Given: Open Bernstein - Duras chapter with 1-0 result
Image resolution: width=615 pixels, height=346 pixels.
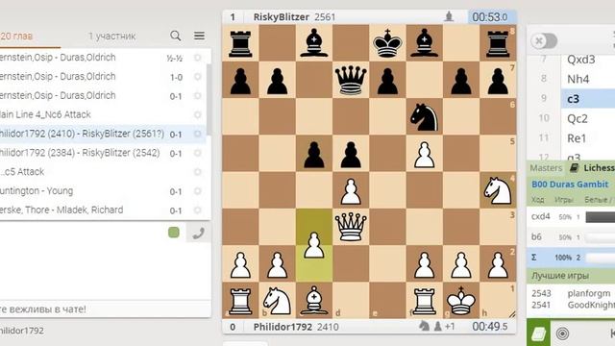Looking at the screenshot, I should 103,77.
